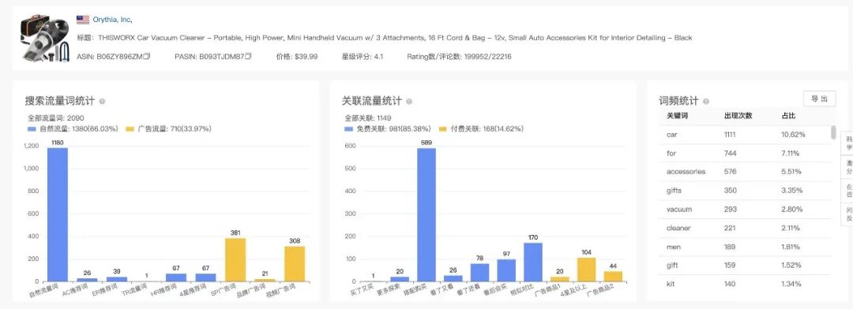This screenshot has height=309, width=853.
Task: Click the 看后会买 bar showing 97
Action: [x=506, y=270]
